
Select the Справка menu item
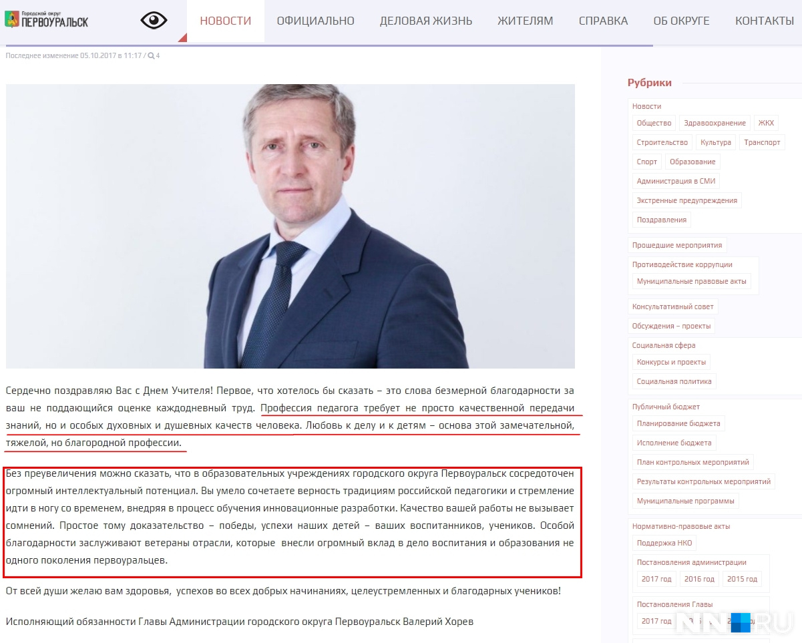coord(604,21)
